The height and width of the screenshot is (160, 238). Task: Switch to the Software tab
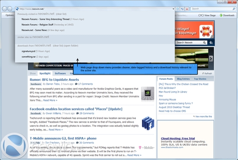(60, 74)
